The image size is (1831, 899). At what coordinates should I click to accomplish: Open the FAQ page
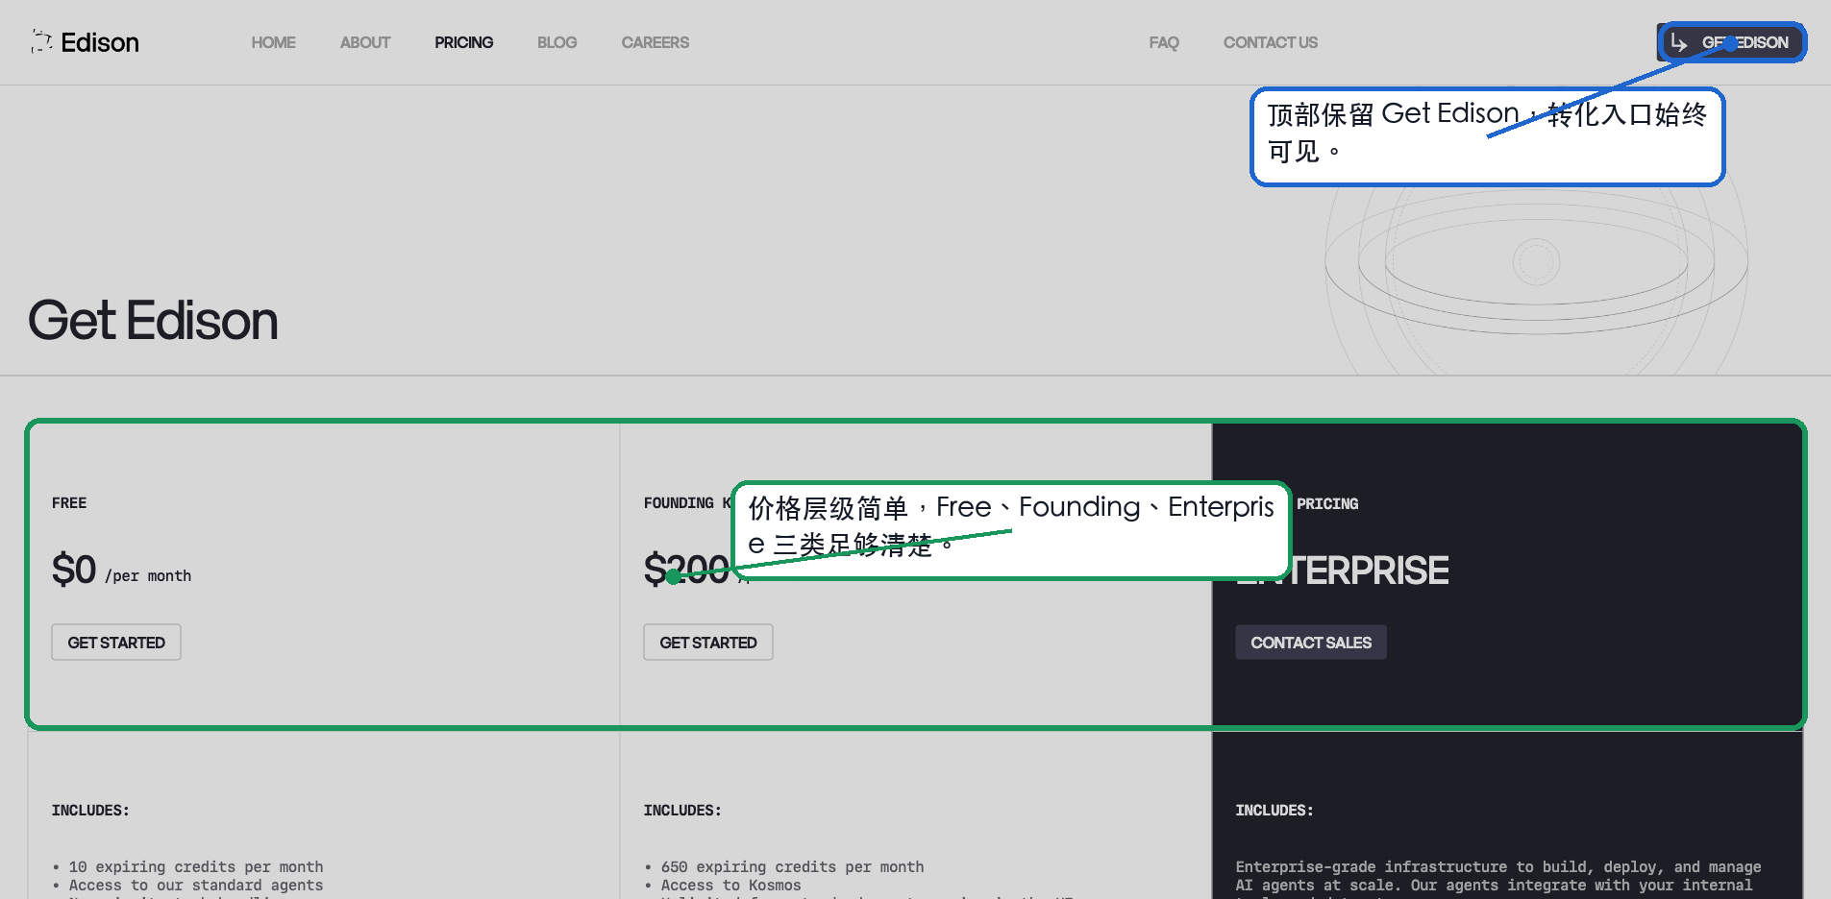point(1163,42)
